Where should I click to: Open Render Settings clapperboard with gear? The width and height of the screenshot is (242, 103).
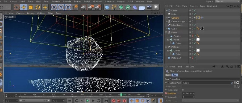pyautogui.click(x=98, y=7)
